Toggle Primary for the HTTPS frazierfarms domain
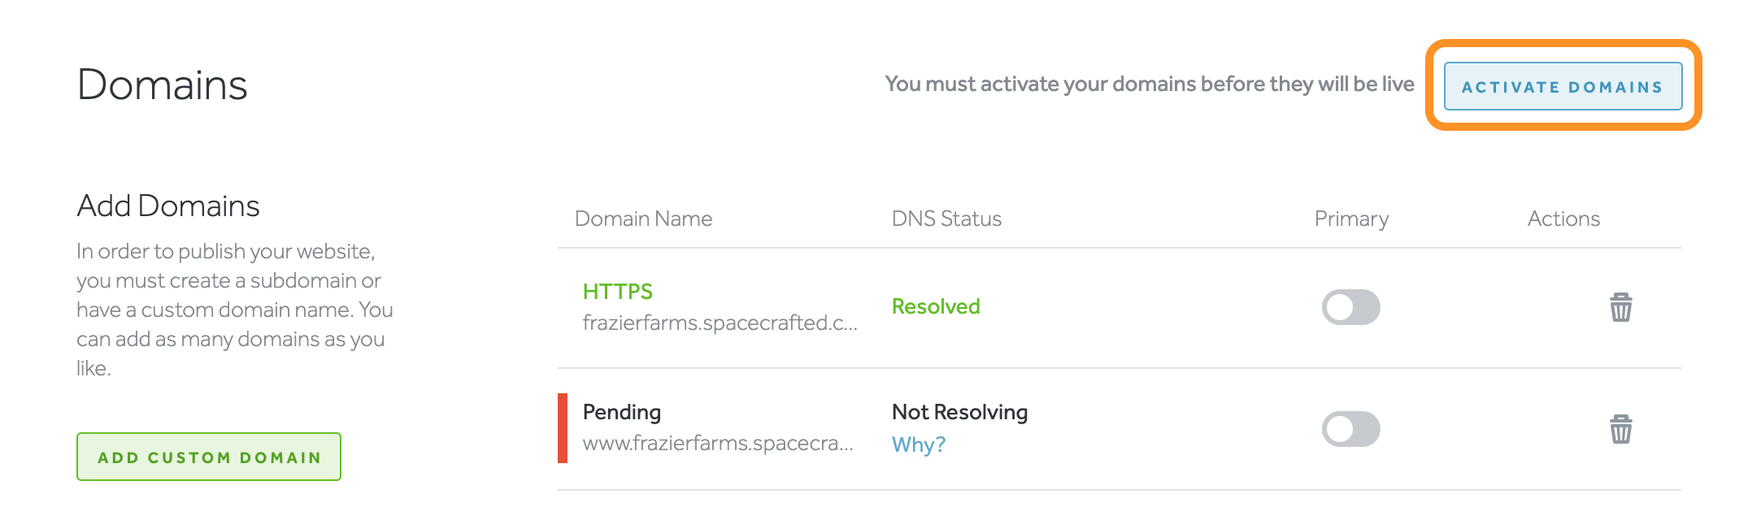 (1350, 307)
